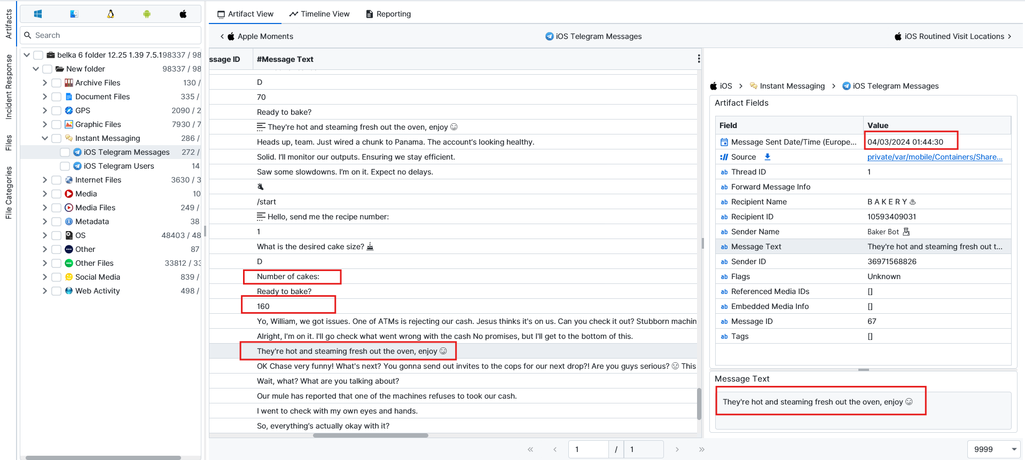Image resolution: width=1025 pixels, height=460 pixels.
Task: Enable the Web Activity checkbox
Action: (x=56, y=291)
